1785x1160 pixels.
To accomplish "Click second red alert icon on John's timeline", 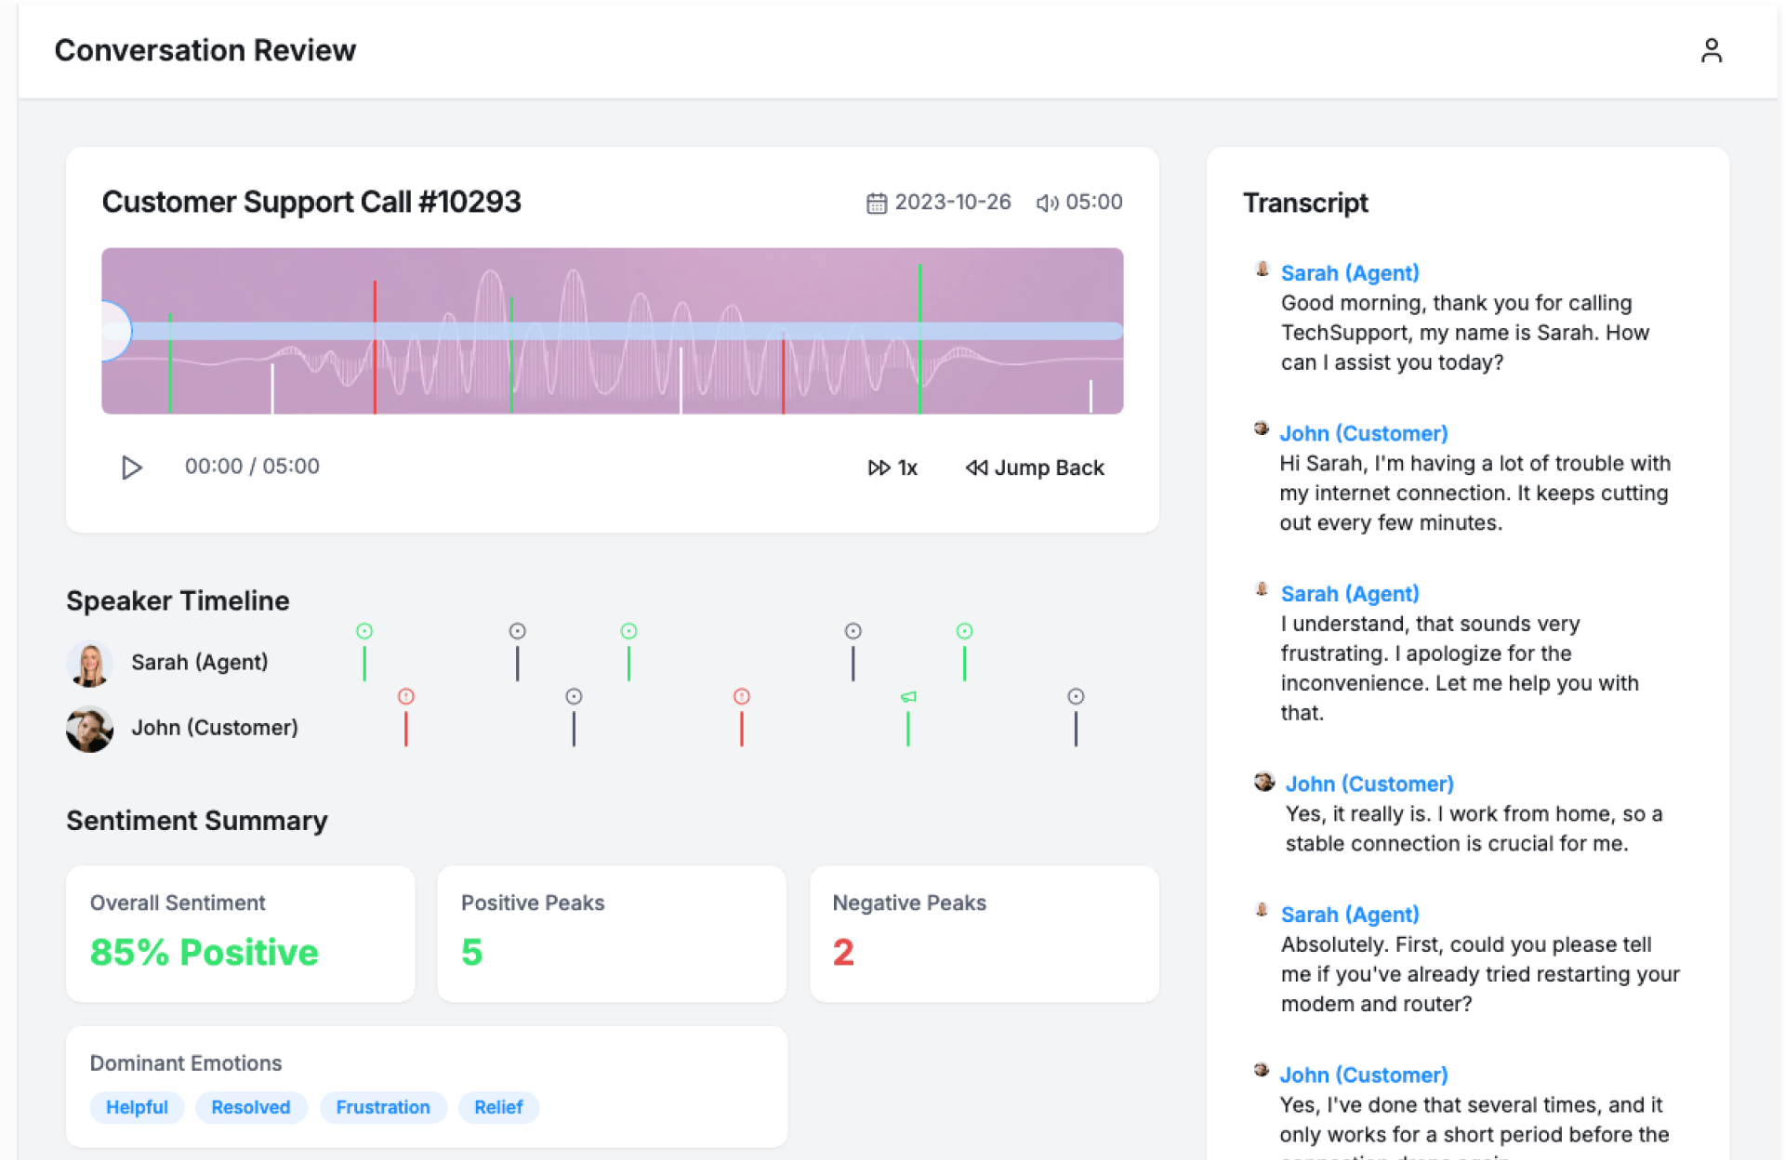I will click(741, 697).
